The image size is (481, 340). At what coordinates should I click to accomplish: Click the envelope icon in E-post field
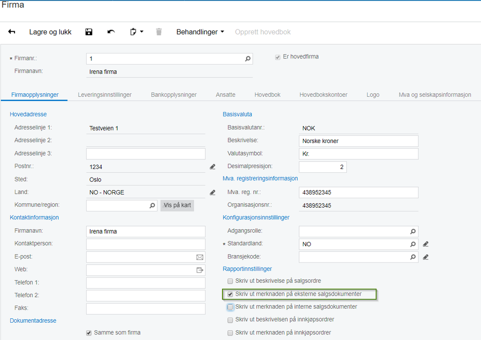[x=200, y=257]
